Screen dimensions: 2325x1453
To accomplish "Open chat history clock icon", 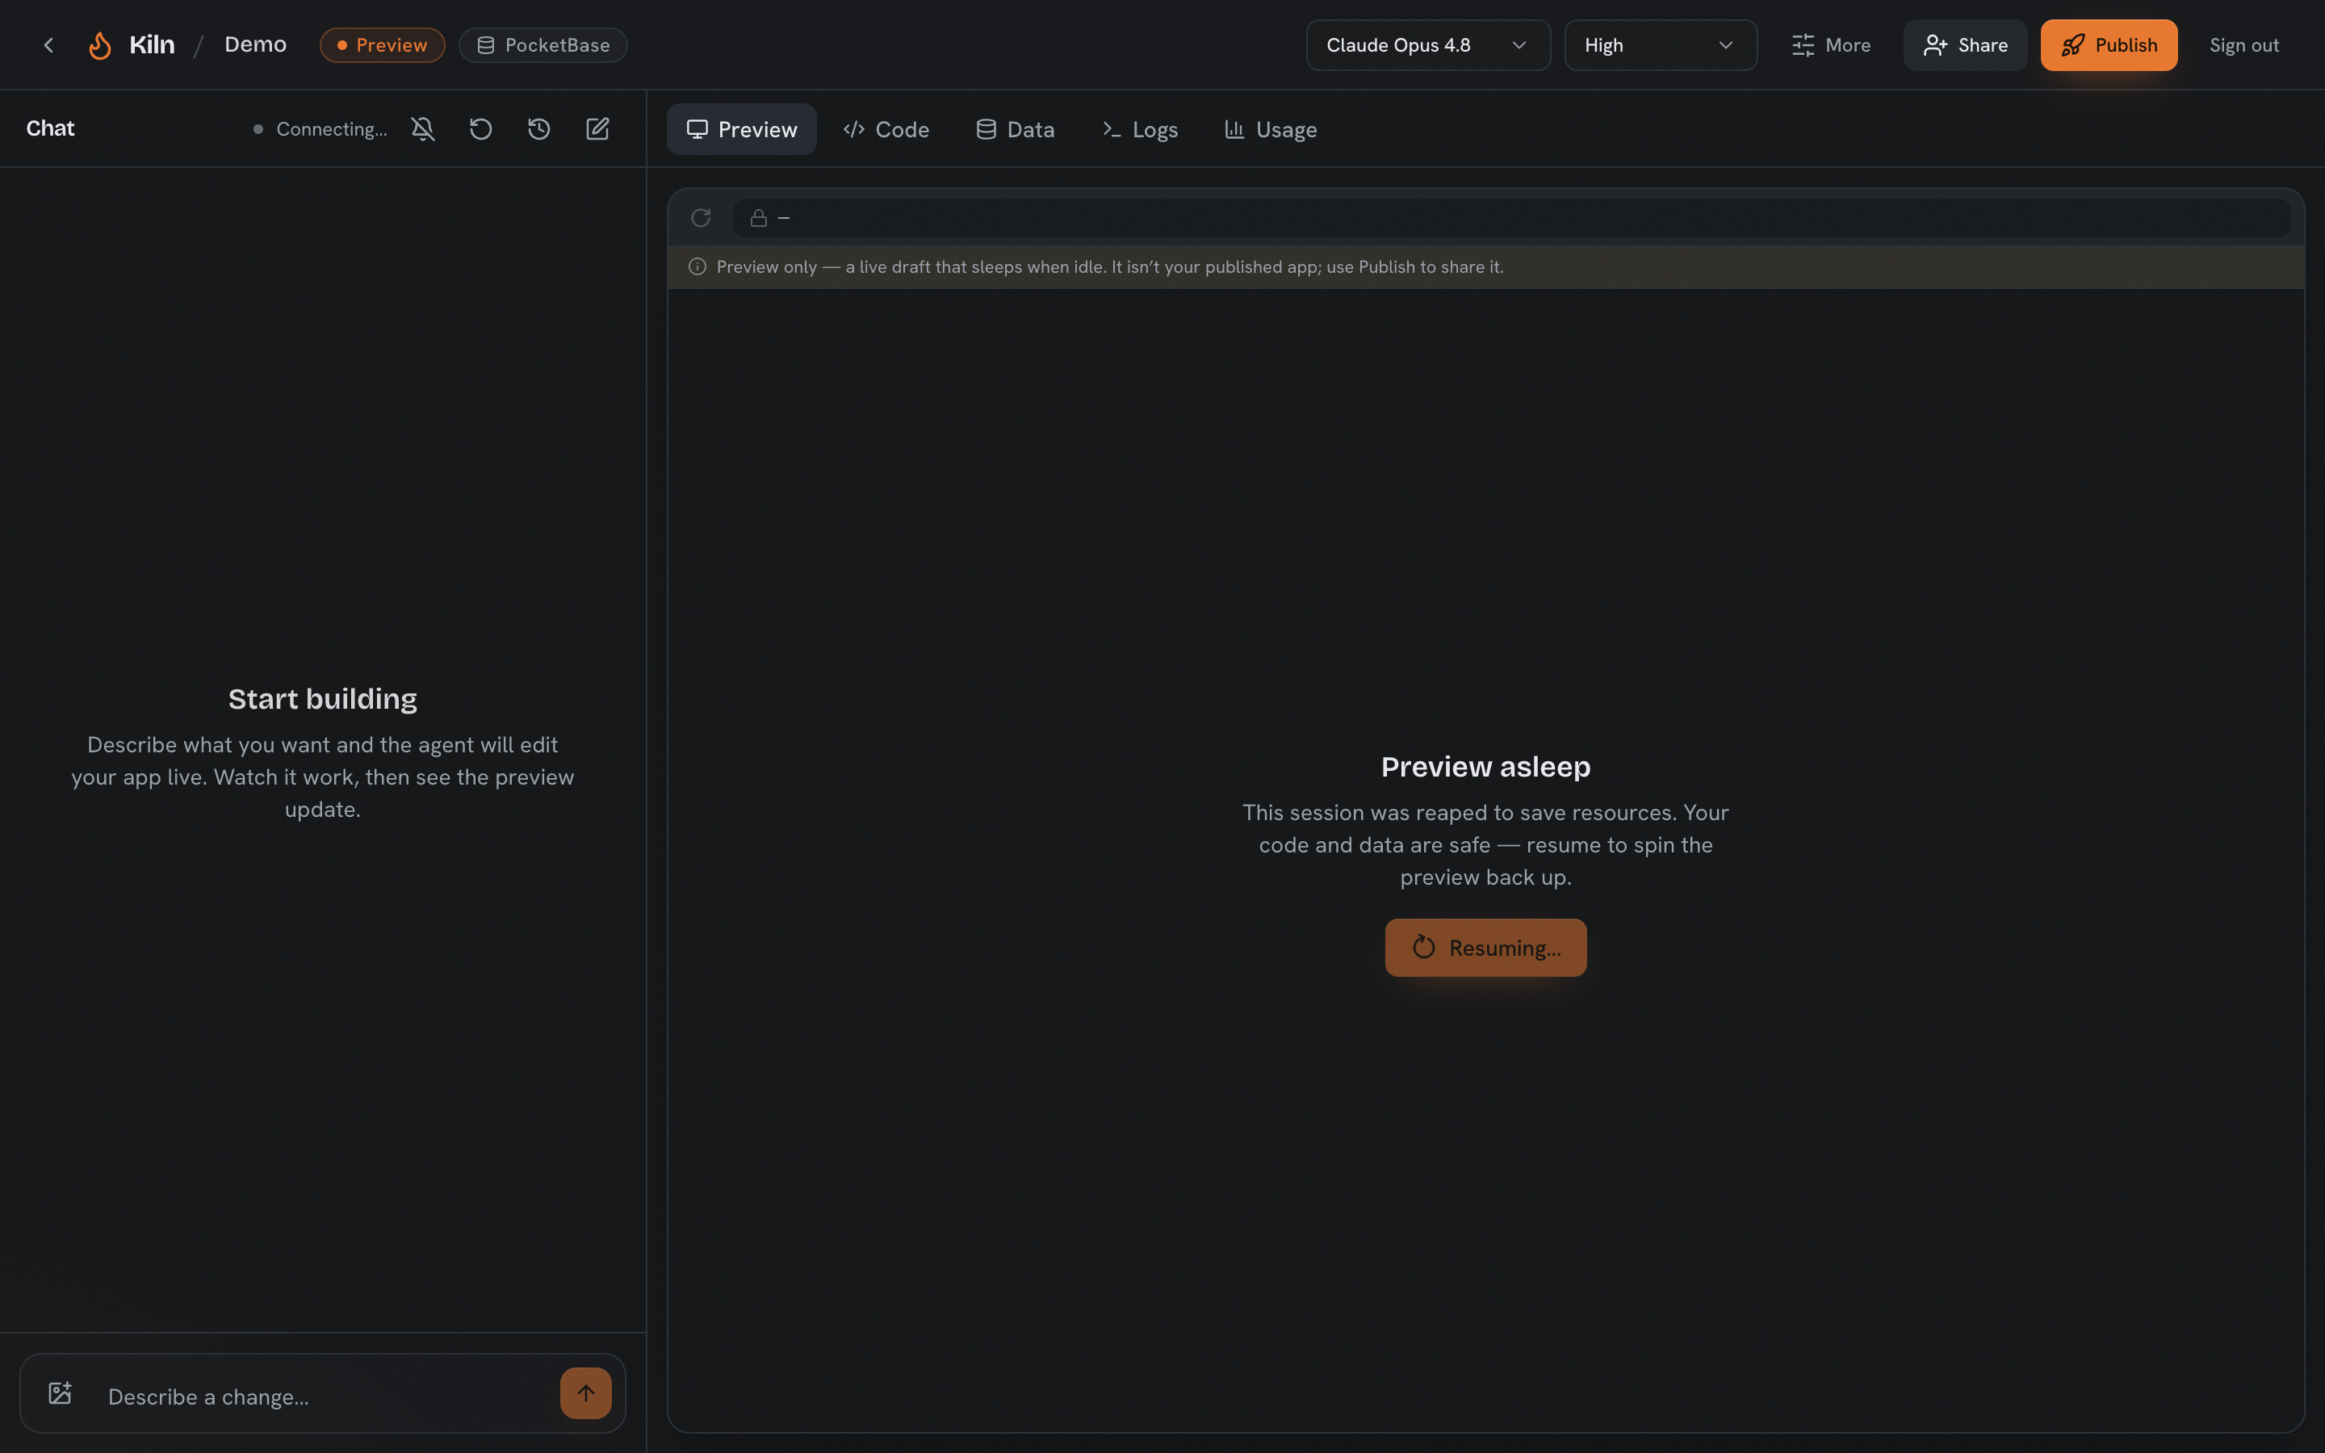I will (x=539, y=129).
